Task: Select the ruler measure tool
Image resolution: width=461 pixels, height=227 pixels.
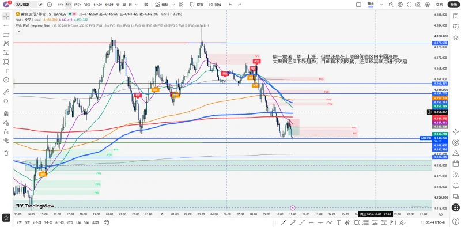Action: click(6, 92)
